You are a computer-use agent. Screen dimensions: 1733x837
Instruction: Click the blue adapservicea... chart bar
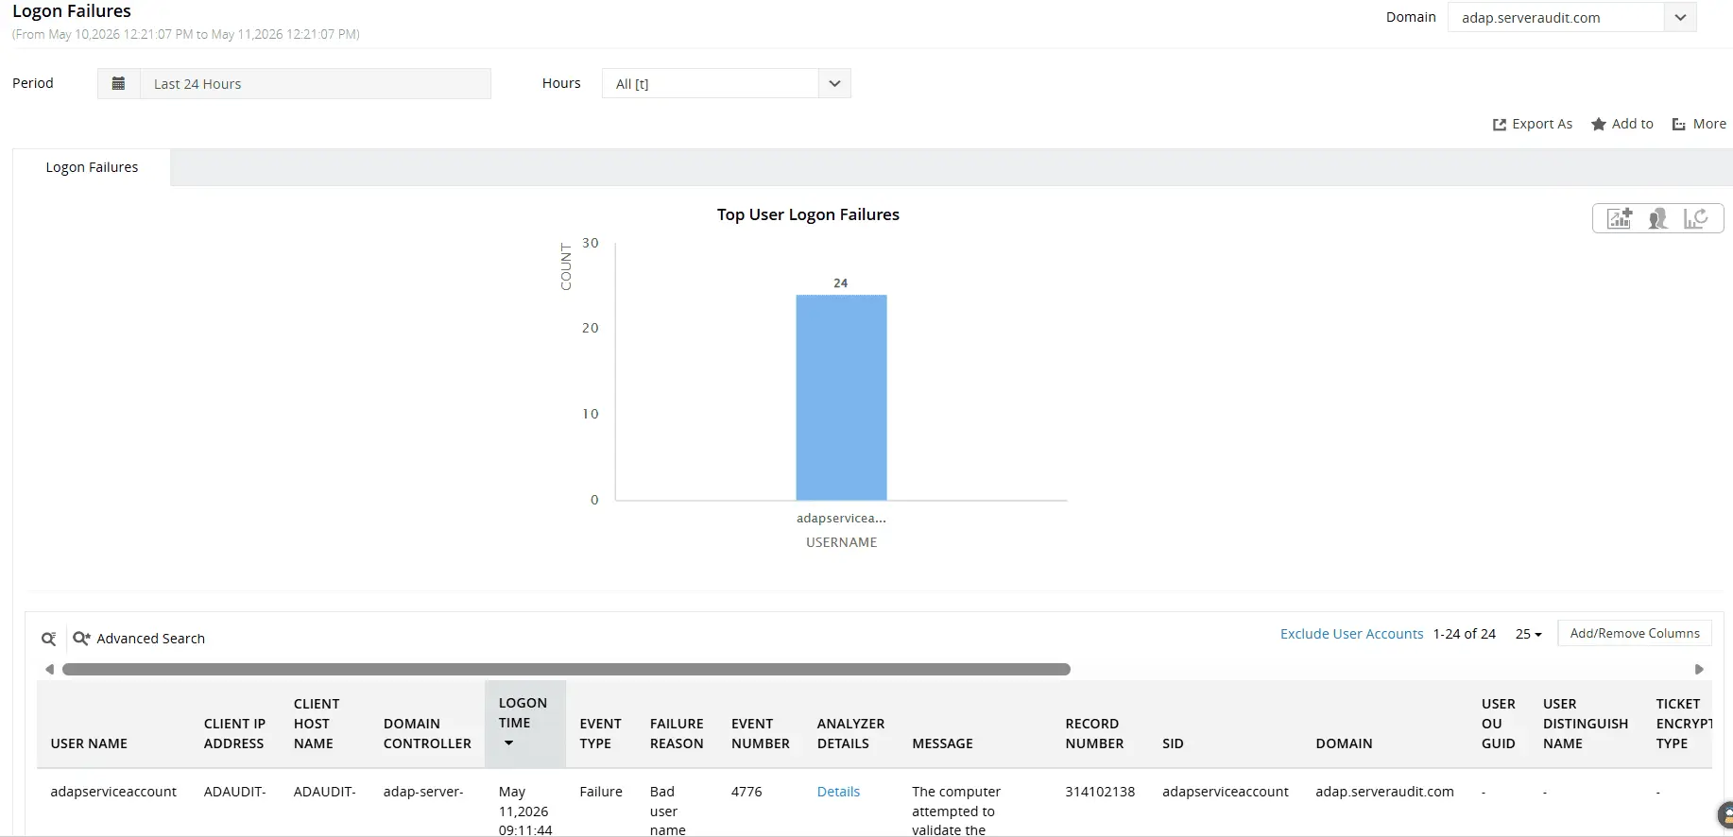pyautogui.click(x=841, y=398)
